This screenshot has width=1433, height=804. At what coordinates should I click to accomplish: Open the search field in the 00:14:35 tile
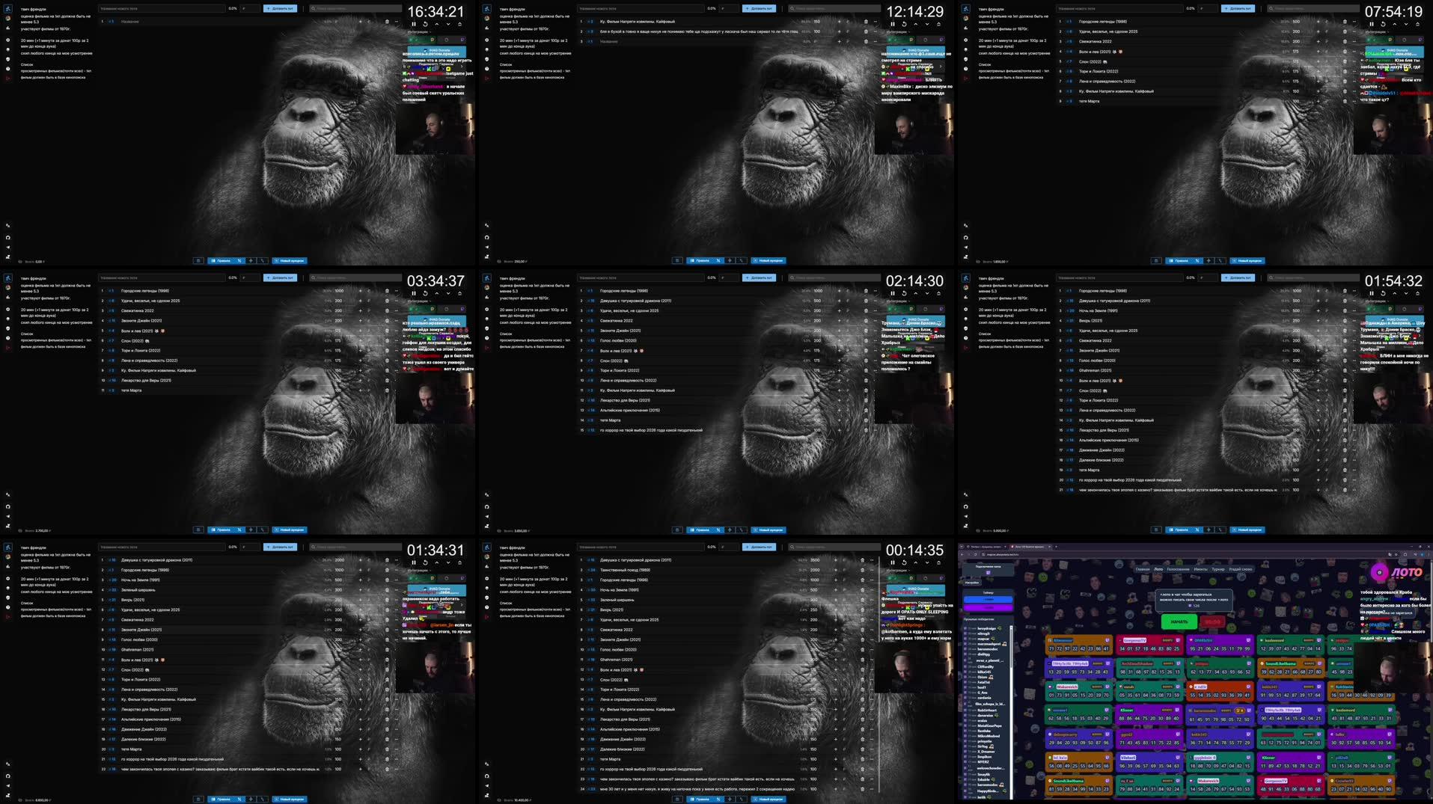(834, 547)
